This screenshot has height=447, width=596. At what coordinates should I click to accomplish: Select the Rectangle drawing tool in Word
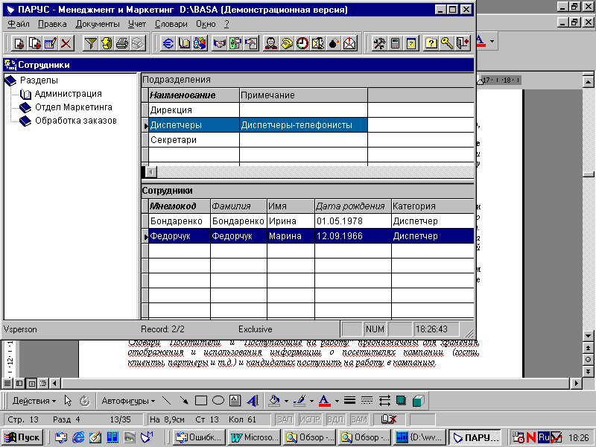pyautogui.click(x=201, y=401)
